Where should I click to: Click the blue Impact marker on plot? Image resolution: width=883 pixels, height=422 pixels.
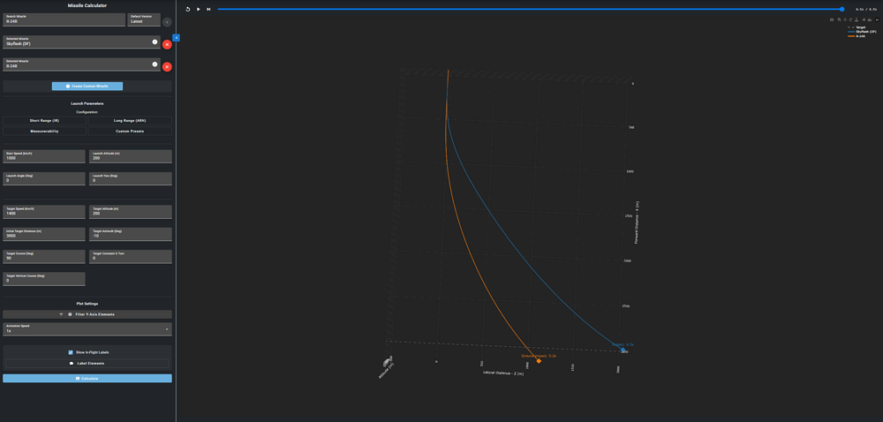click(x=623, y=350)
